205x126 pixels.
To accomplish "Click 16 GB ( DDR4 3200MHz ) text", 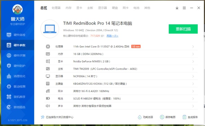I will click(x=88, y=54).
